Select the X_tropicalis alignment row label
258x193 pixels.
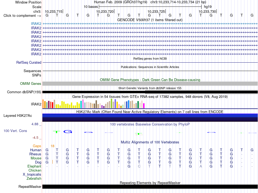(32, 175)
